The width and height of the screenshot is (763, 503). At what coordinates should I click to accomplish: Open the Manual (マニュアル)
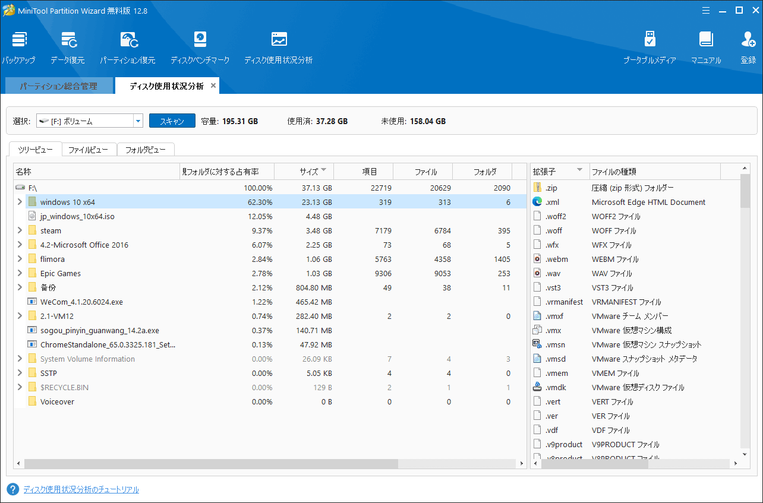[x=706, y=40]
